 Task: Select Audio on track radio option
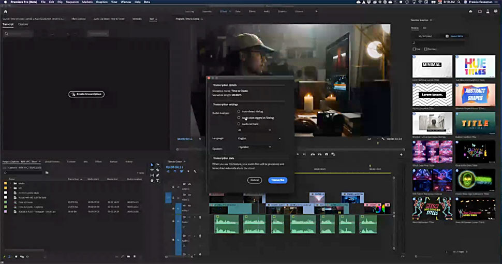[x=239, y=124]
